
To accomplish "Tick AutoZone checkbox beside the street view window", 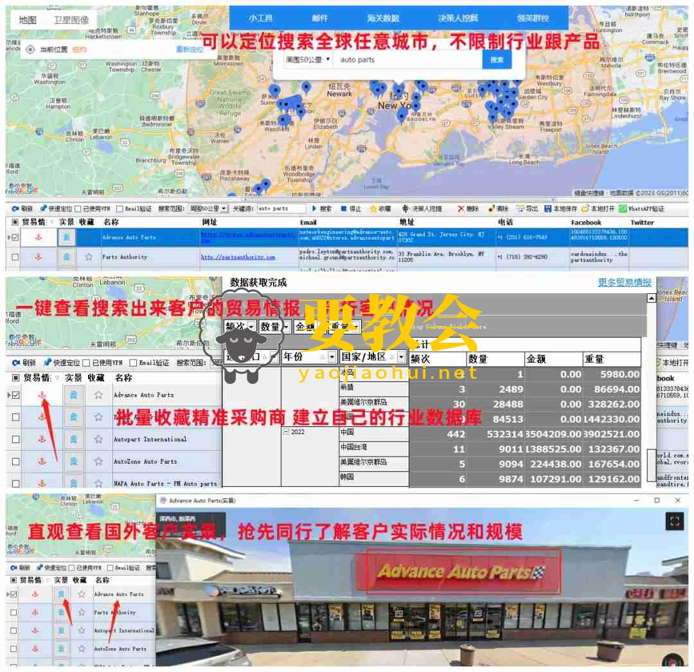I will 13,648.
